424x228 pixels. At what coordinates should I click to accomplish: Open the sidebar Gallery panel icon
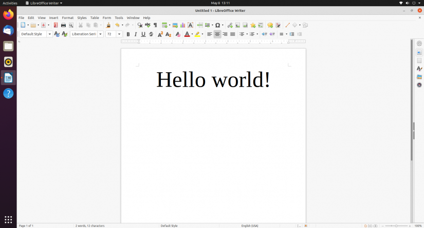(419, 77)
